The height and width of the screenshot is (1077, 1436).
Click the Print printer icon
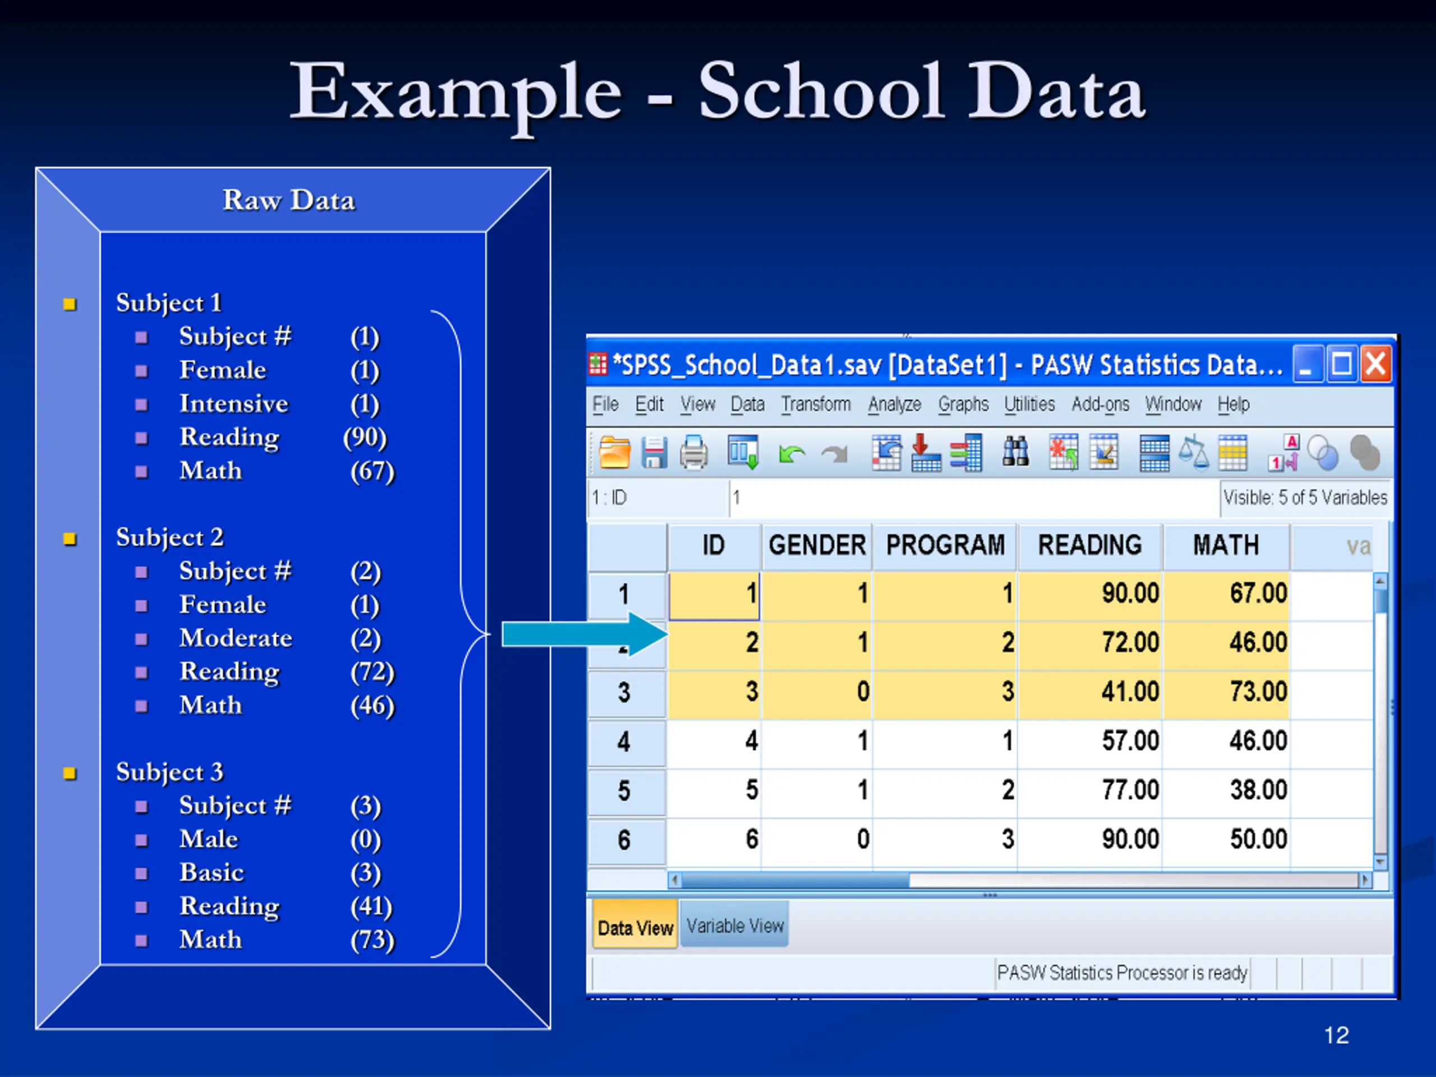[x=693, y=452]
